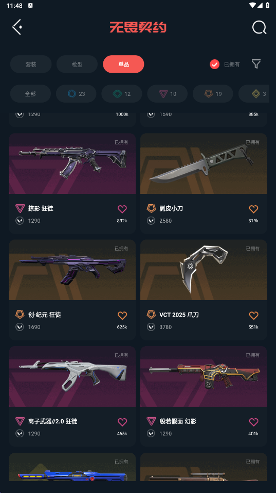276x493 pixels.
Task: Open the 剥皮小刀 knife thumbnail
Action: click(204, 163)
